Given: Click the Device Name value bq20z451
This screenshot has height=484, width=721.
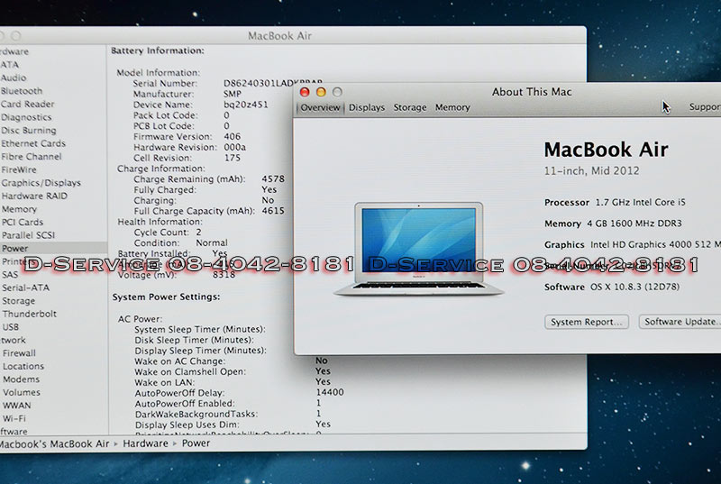Looking at the screenshot, I should tap(245, 105).
